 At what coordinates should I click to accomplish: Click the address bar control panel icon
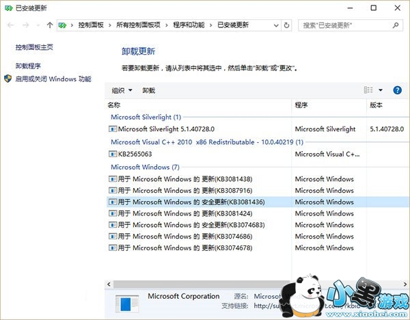[x=62, y=25]
